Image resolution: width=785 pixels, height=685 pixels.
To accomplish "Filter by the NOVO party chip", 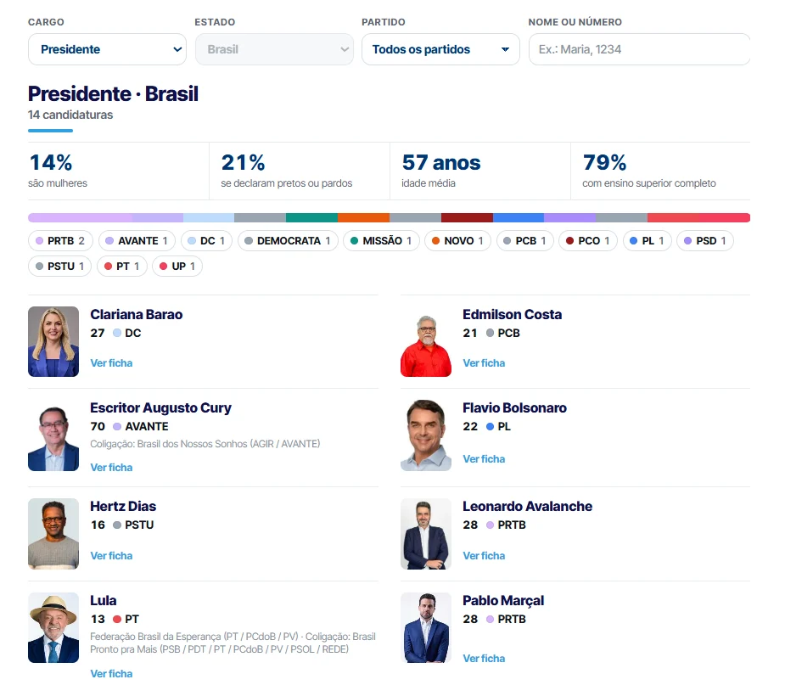I will (x=457, y=241).
